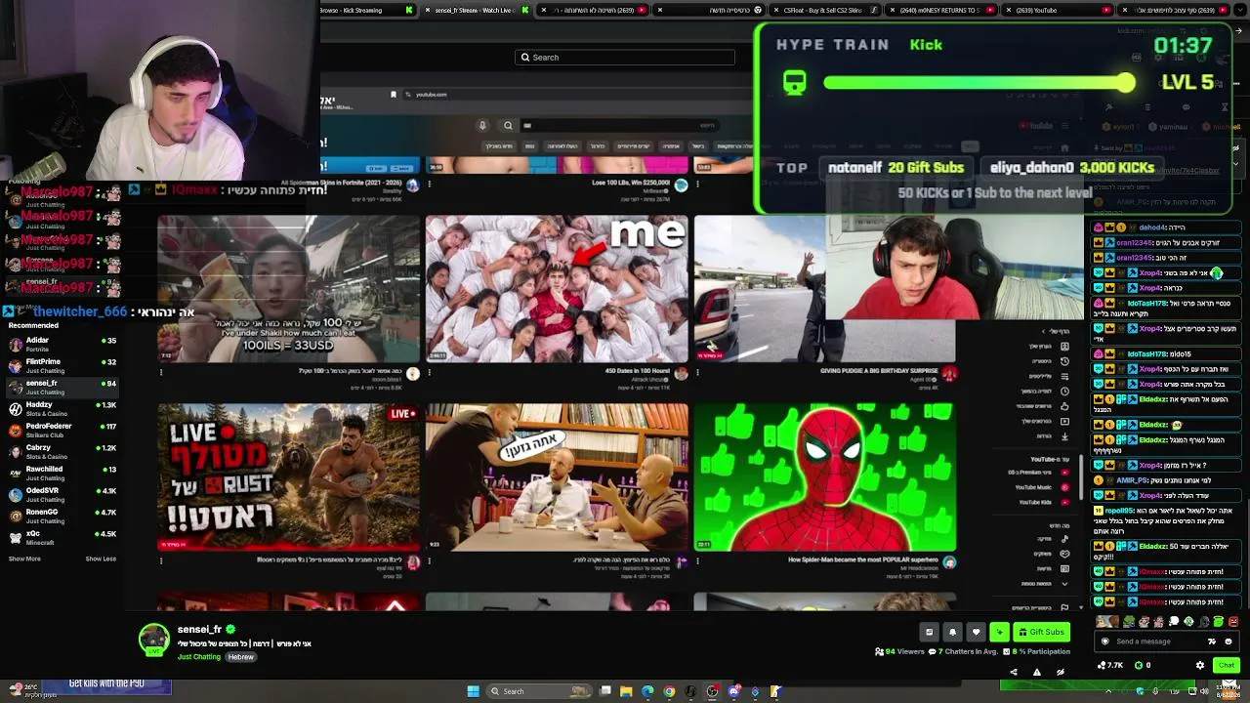
Task: Open the 100ILS = 33USD video thumbnail
Action: [289, 289]
